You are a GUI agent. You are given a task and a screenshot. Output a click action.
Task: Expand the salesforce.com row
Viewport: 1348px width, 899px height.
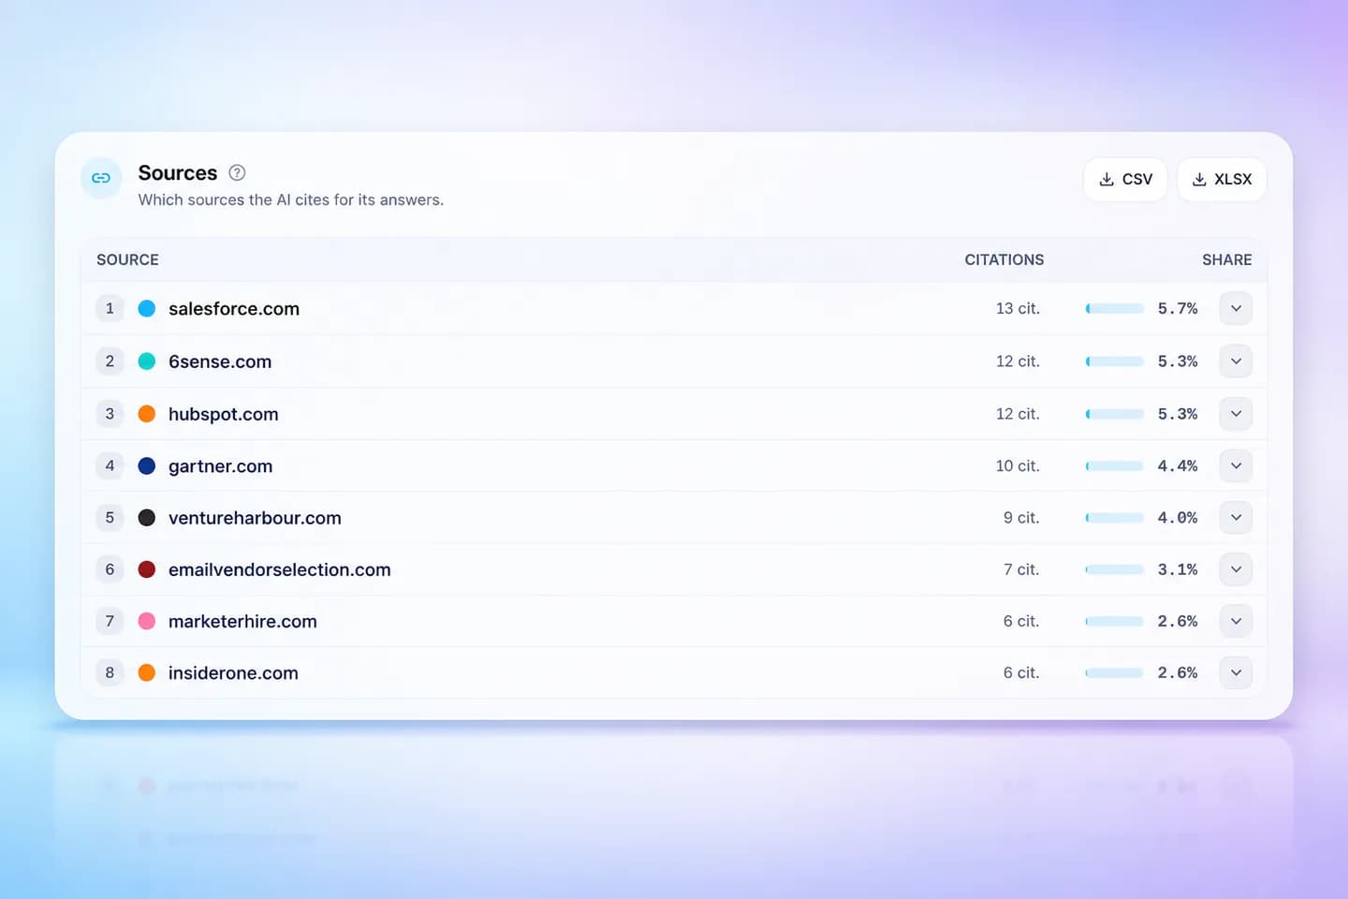(x=1236, y=308)
